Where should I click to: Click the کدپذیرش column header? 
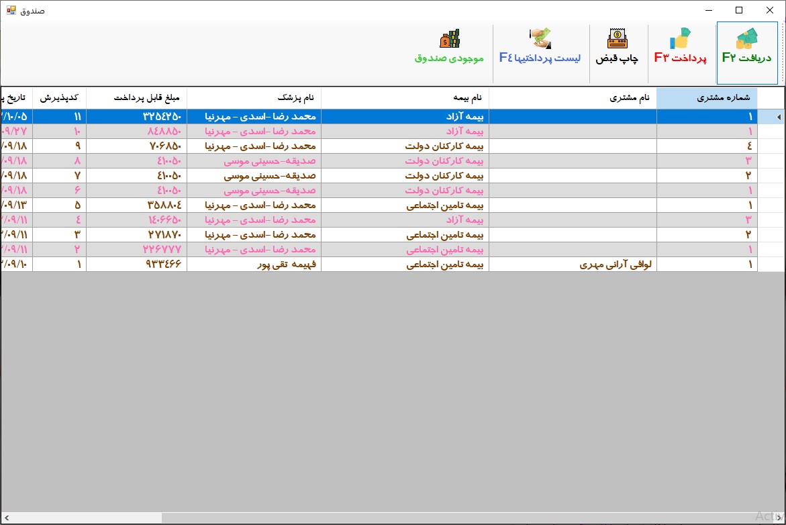[x=59, y=98]
